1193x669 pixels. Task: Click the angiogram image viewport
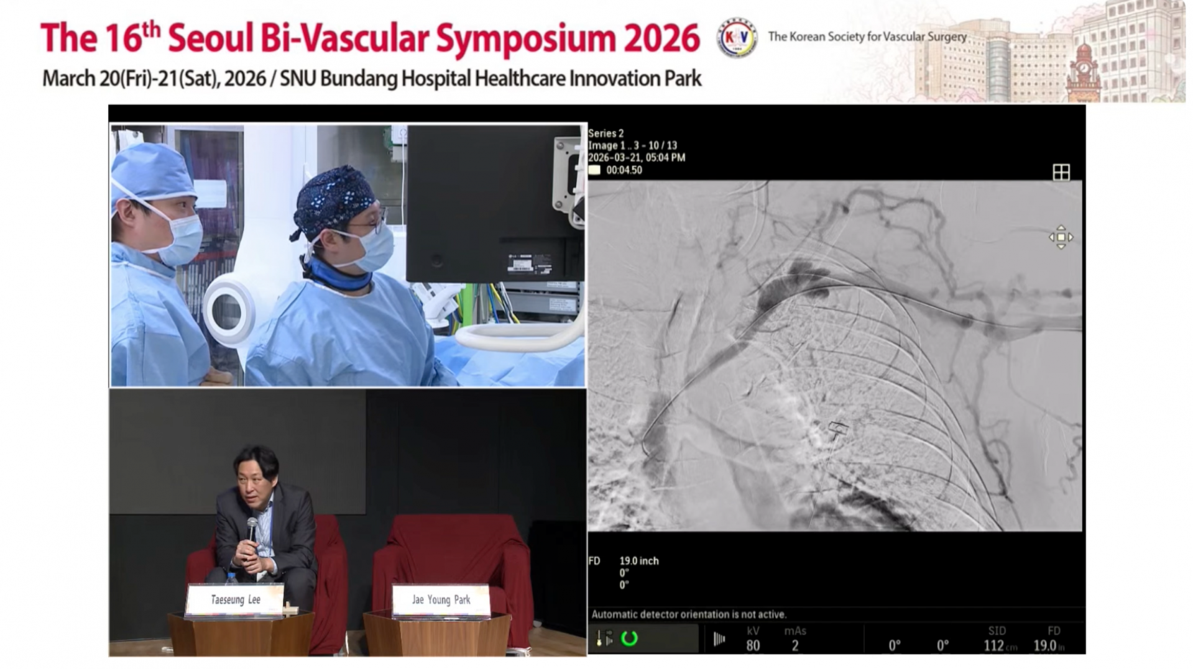835,356
